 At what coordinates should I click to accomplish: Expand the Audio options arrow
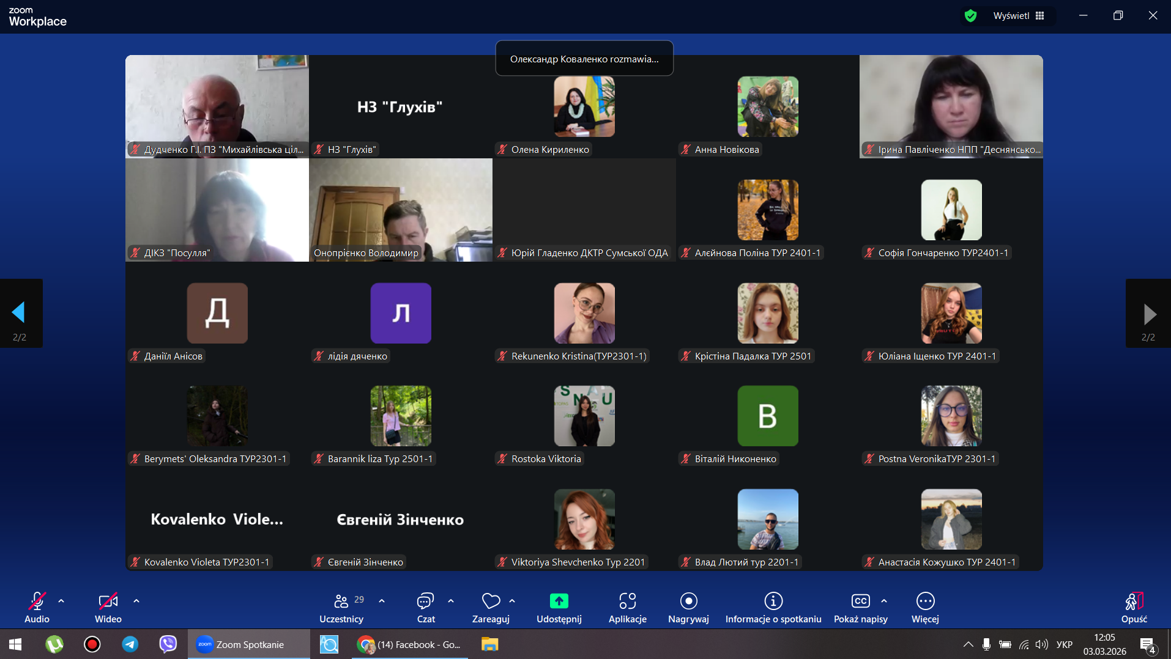[61, 601]
